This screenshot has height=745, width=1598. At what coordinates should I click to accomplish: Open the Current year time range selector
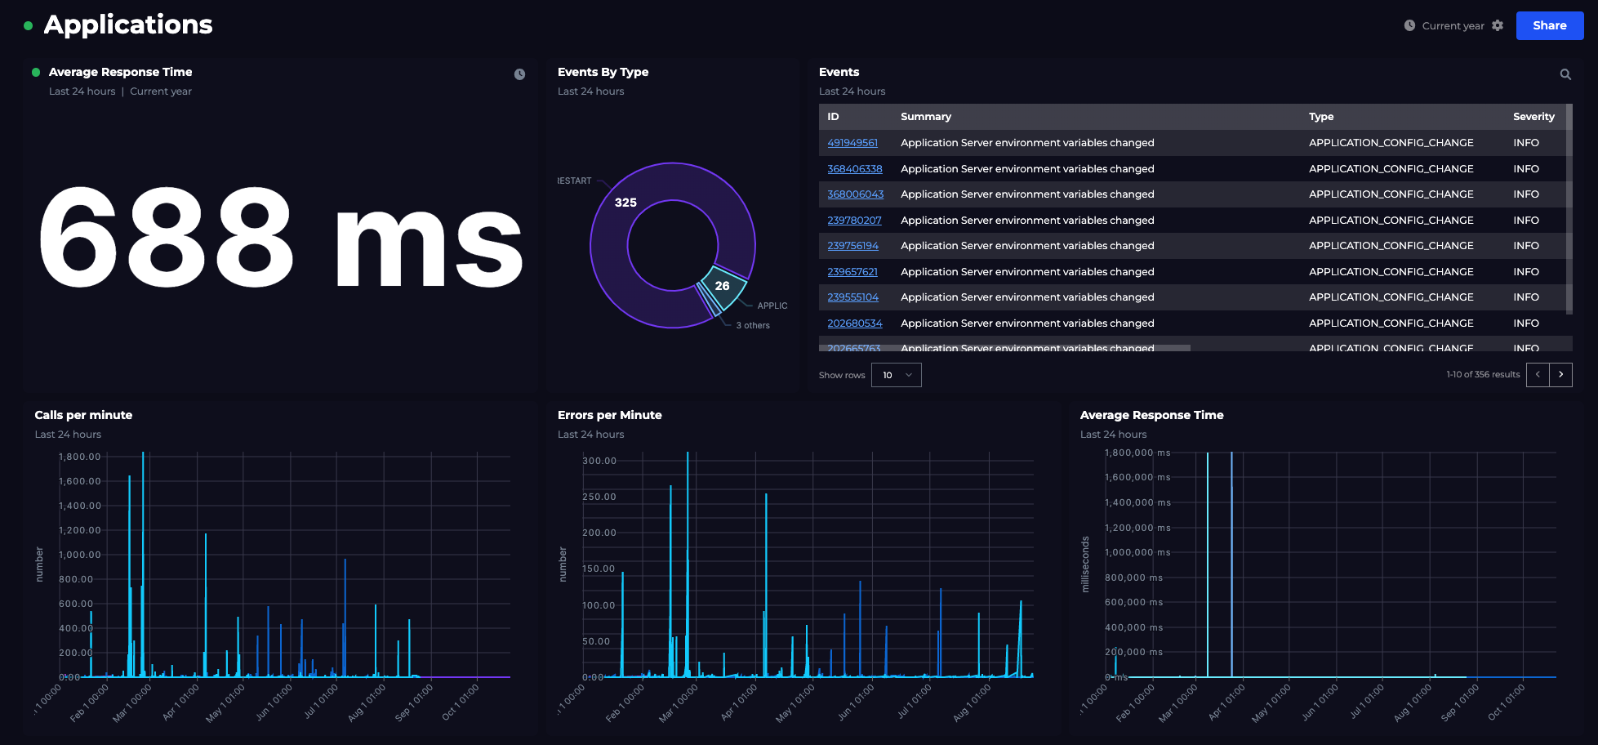tap(1453, 25)
